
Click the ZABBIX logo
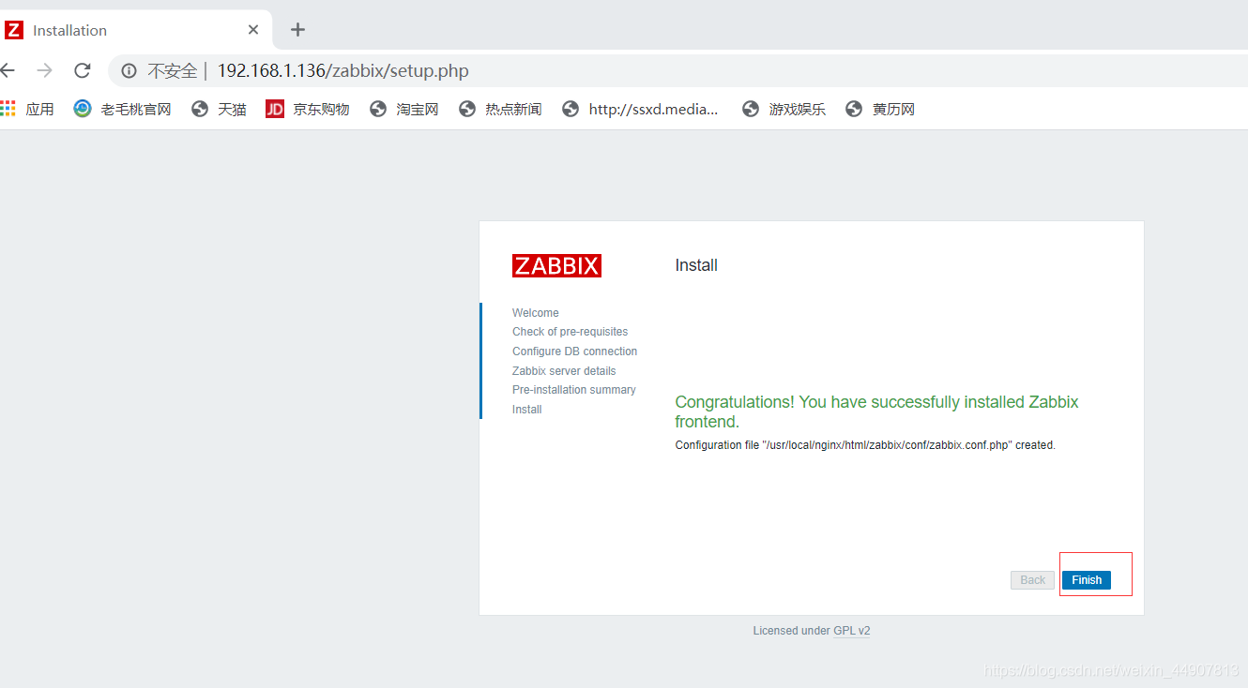[556, 265]
